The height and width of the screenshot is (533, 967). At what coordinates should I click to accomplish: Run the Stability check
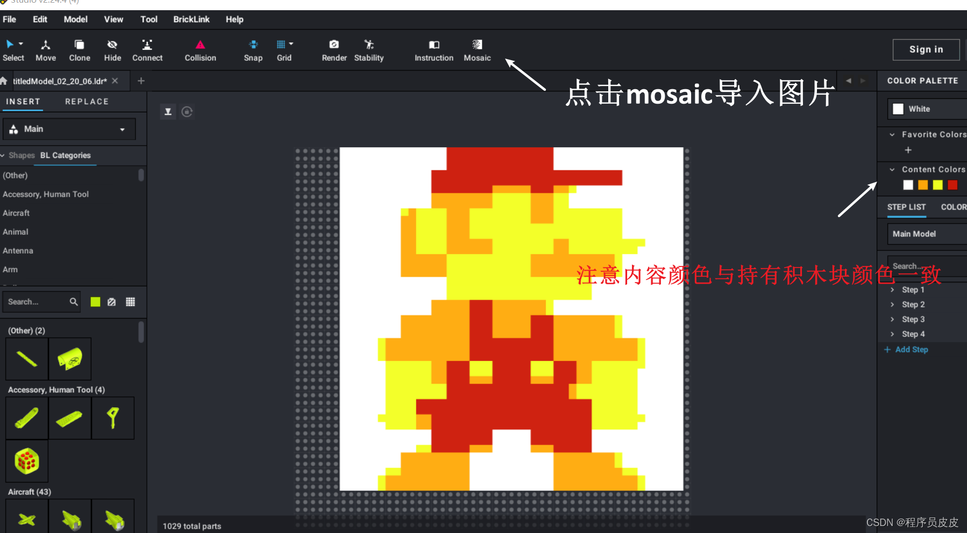tap(369, 51)
